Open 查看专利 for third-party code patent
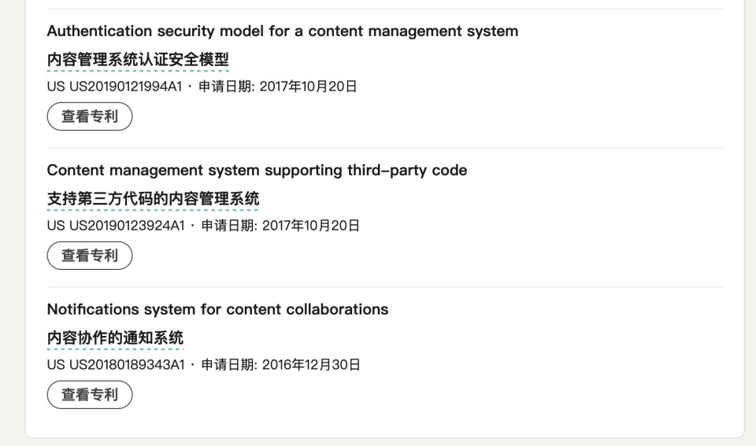756x446 pixels. coord(90,256)
